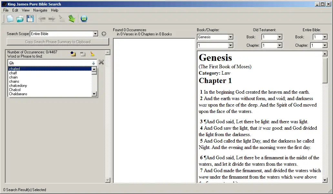This screenshot has height=194, width=333.
Task: Open help with the blue question icon
Action: click(x=84, y=19)
